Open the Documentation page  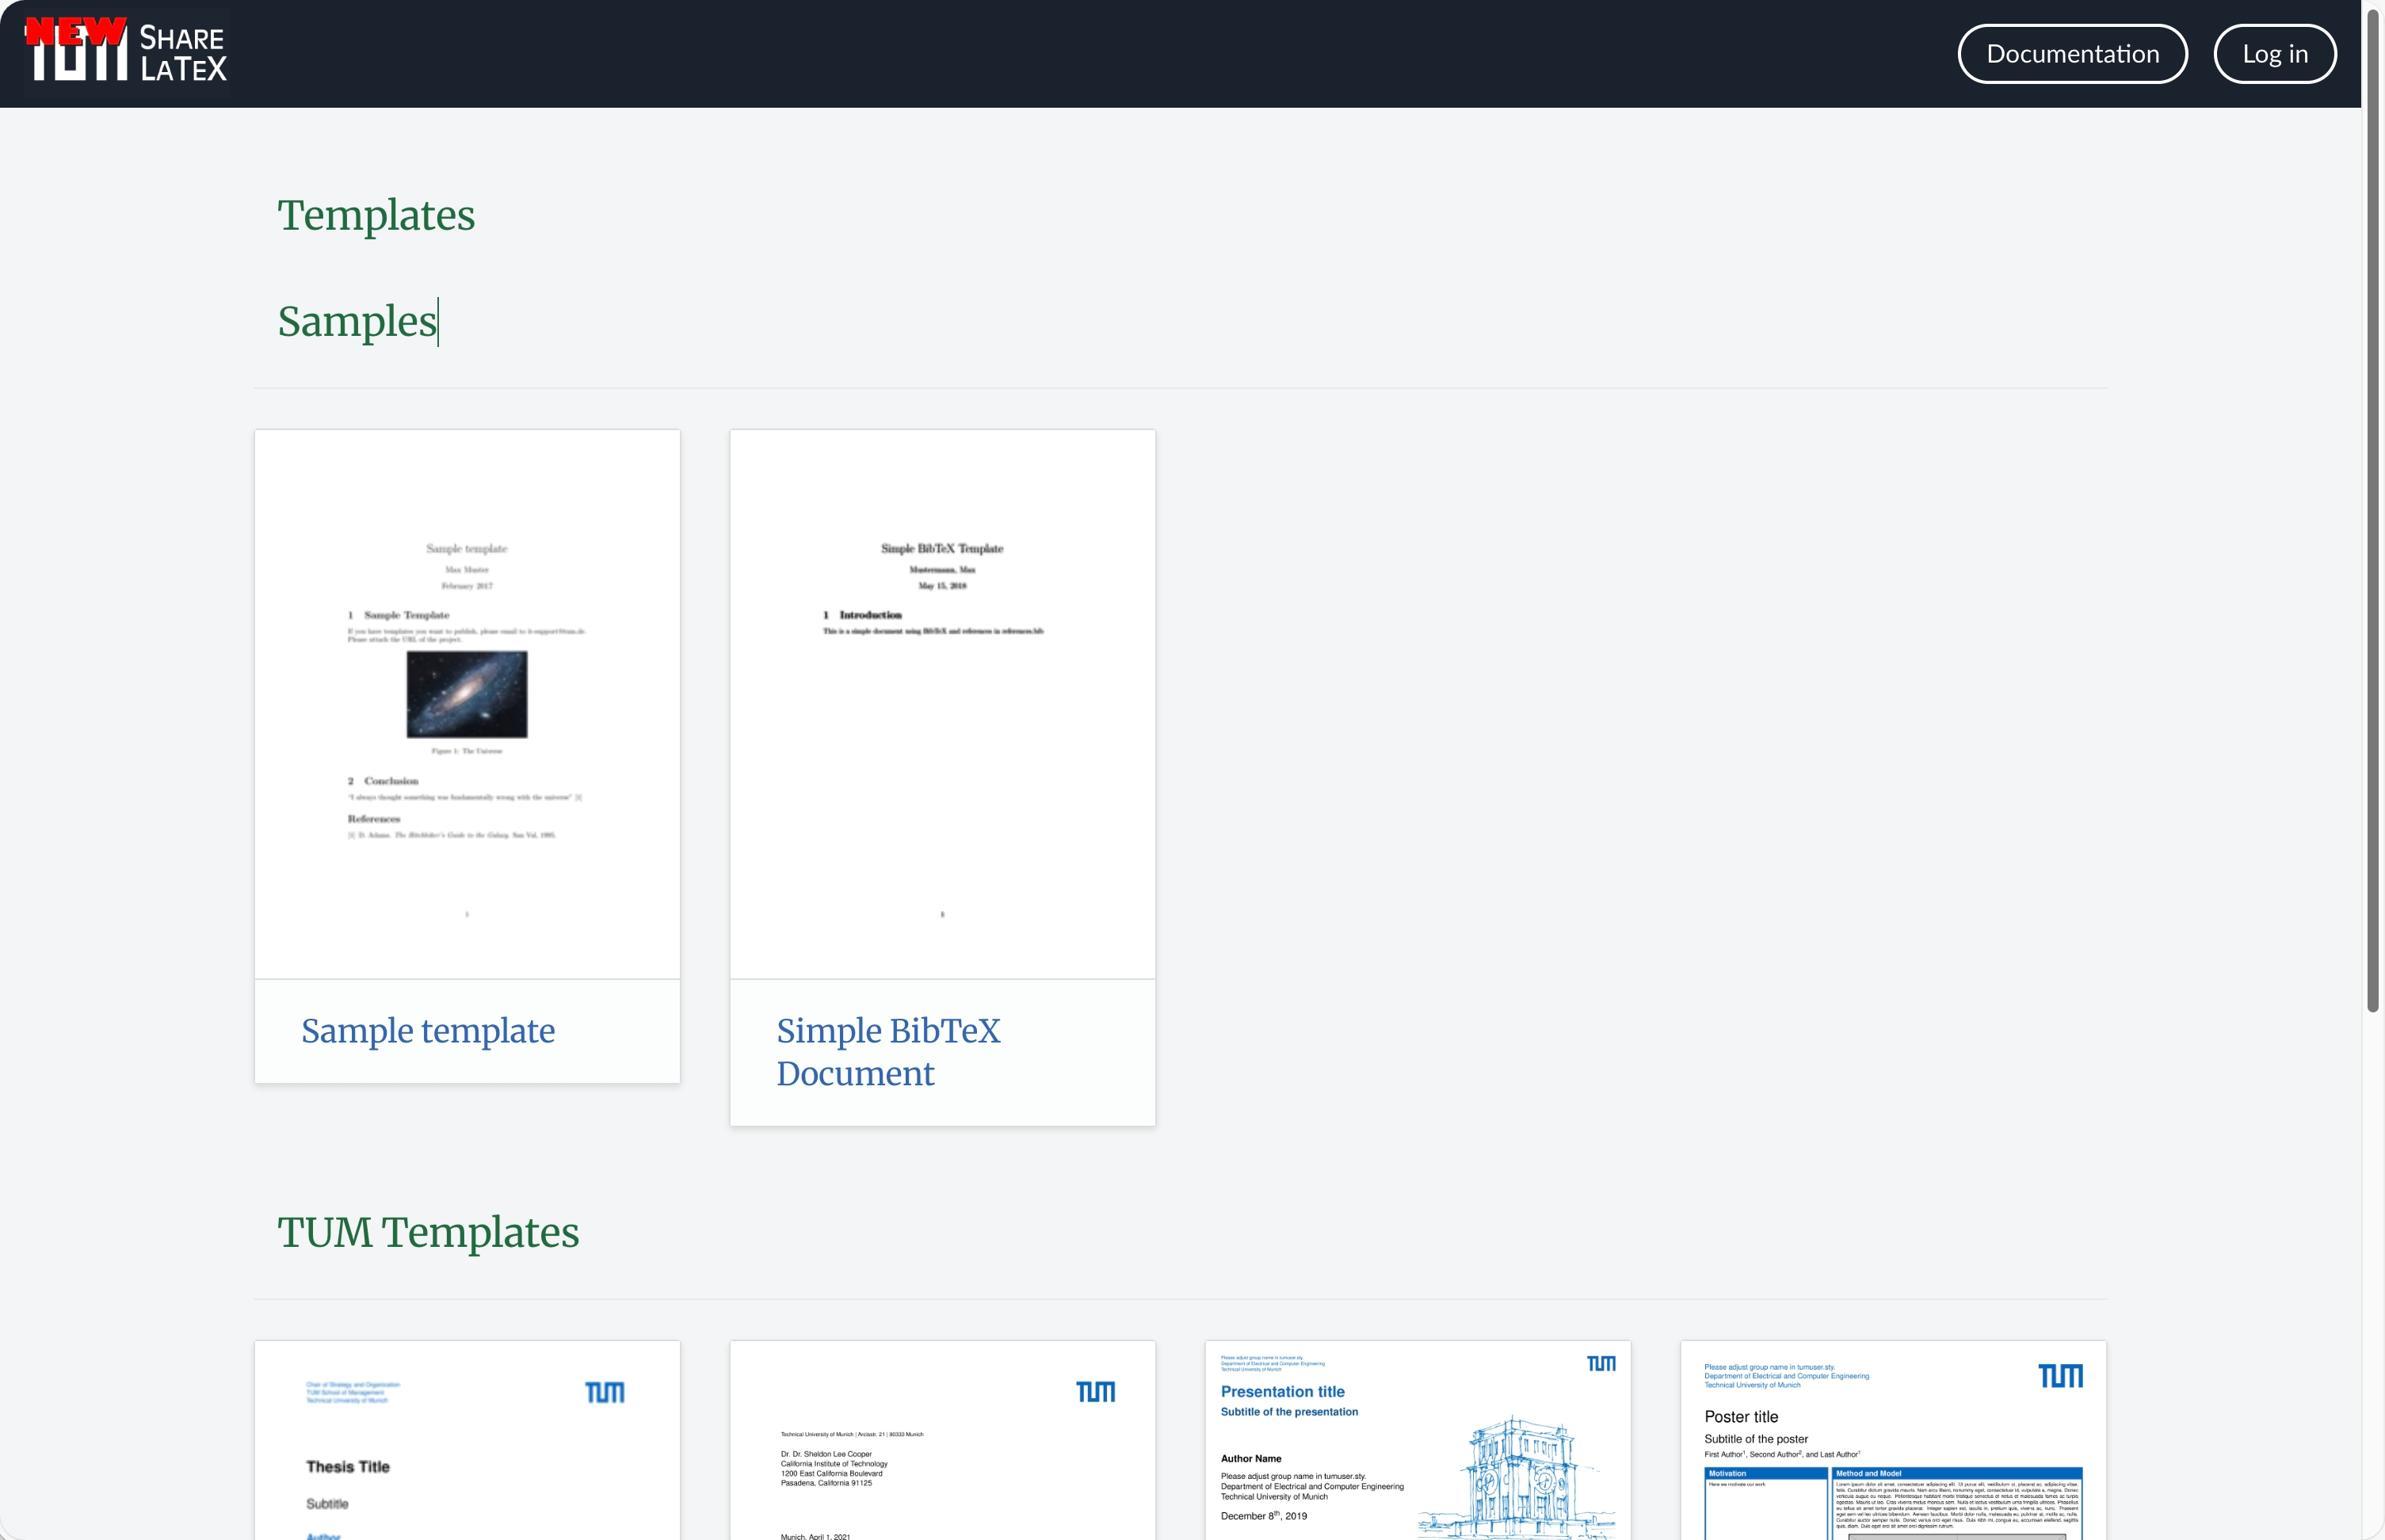coord(2072,54)
